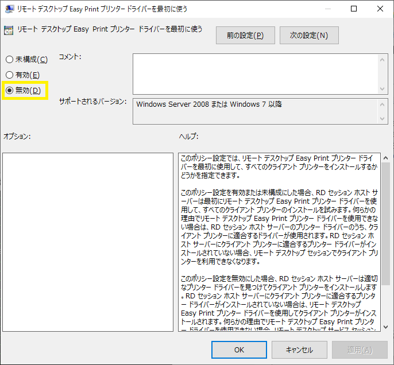Click the comment box scroll up arrow

coord(382,60)
